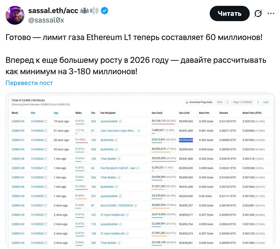Image resolution: width=280 pixels, height=249 pixels.
Task: Click the Перевести пост link
Action: coord(29,83)
